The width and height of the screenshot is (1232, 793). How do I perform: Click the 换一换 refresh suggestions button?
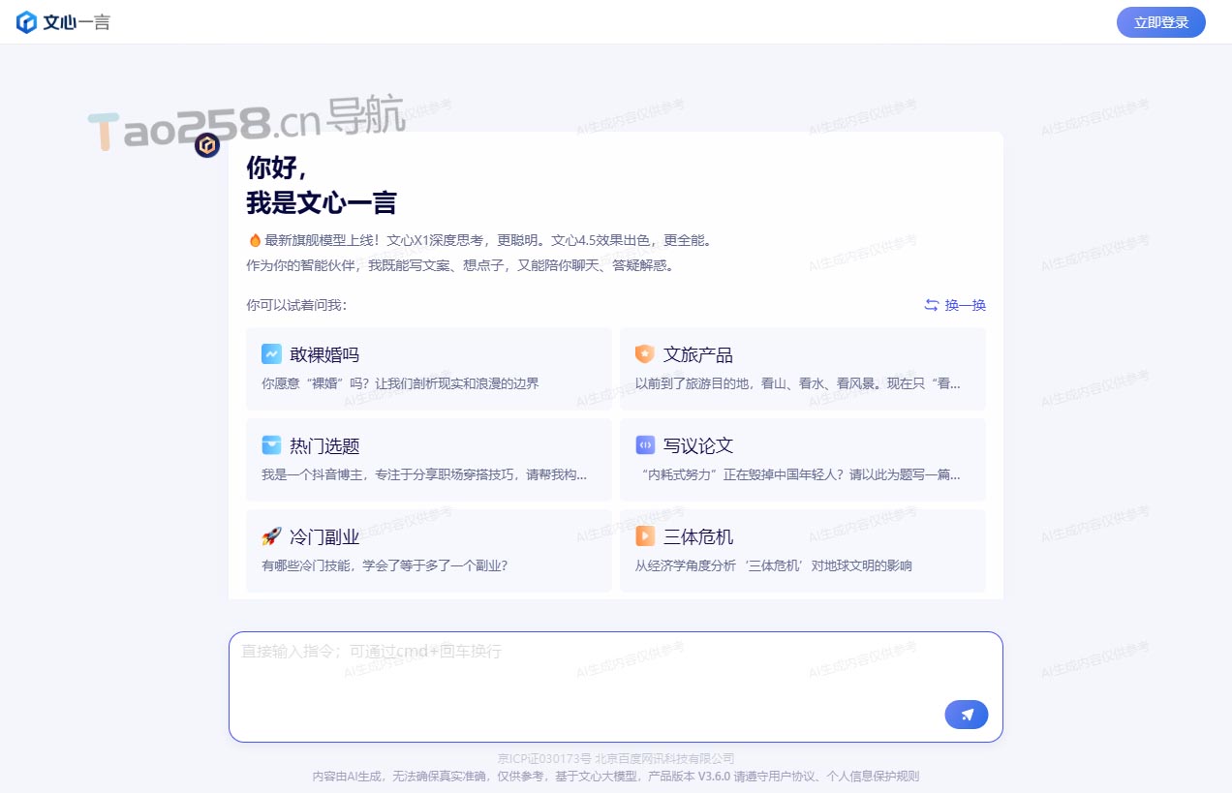coord(955,305)
